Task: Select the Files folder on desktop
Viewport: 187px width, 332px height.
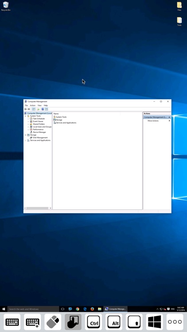Action: pyautogui.click(x=179, y=6)
